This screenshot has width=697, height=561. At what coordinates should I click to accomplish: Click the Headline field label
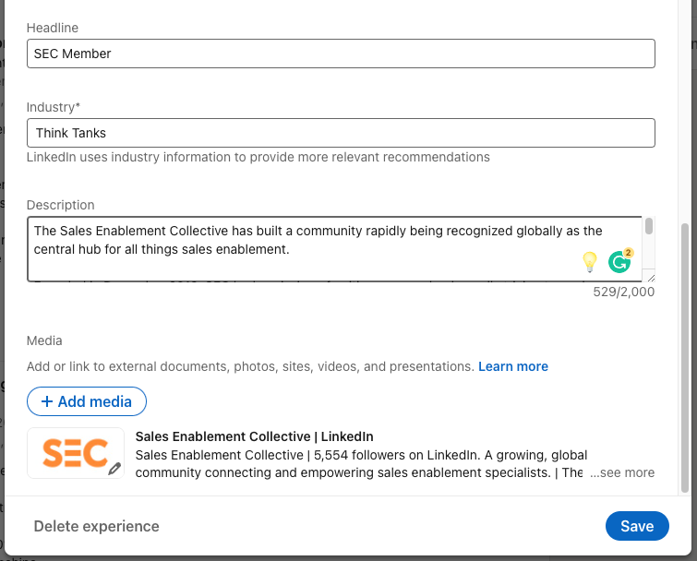53,28
